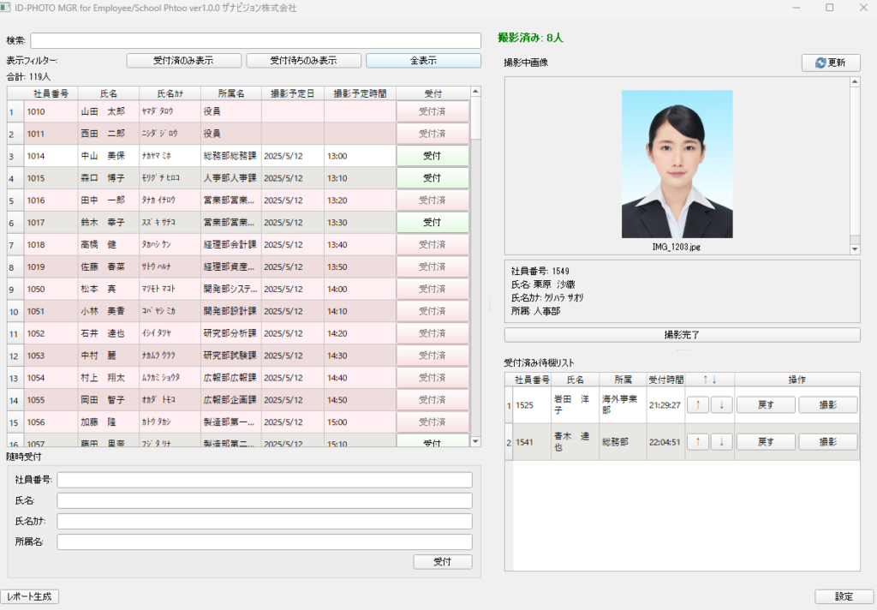Sort by 氏名 column header in employee table
This screenshot has width=877, height=610.
[x=109, y=93]
